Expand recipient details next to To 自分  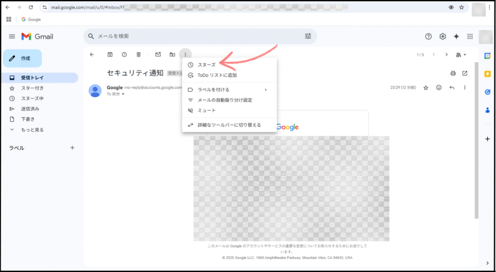(123, 94)
